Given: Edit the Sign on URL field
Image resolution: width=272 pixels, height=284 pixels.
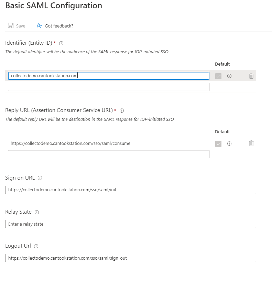Looking at the screenshot, I should [131, 190].
